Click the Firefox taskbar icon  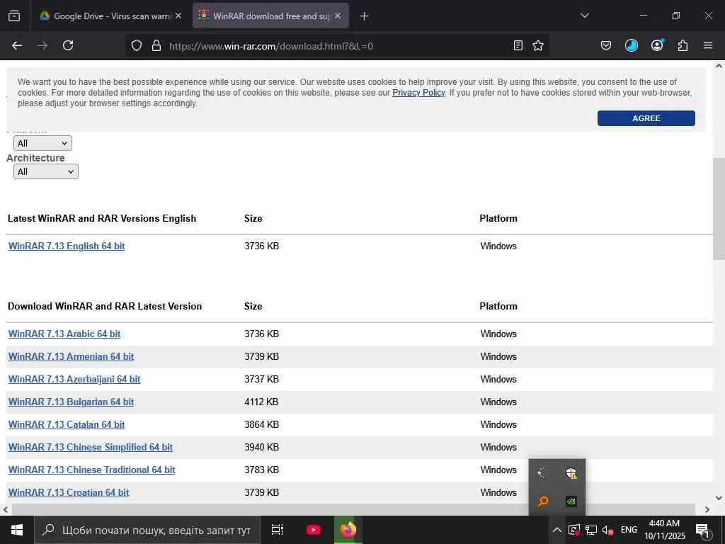(348, 530)
